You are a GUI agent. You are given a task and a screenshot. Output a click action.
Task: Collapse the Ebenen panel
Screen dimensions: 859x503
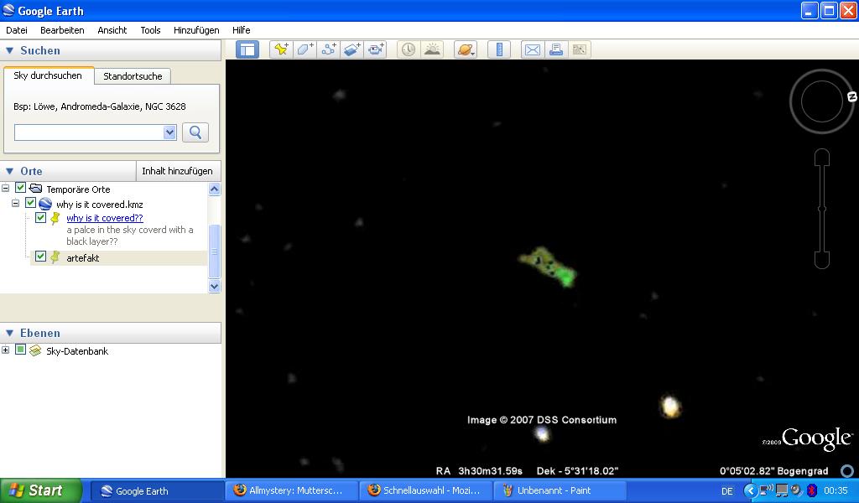click(9, 333)
